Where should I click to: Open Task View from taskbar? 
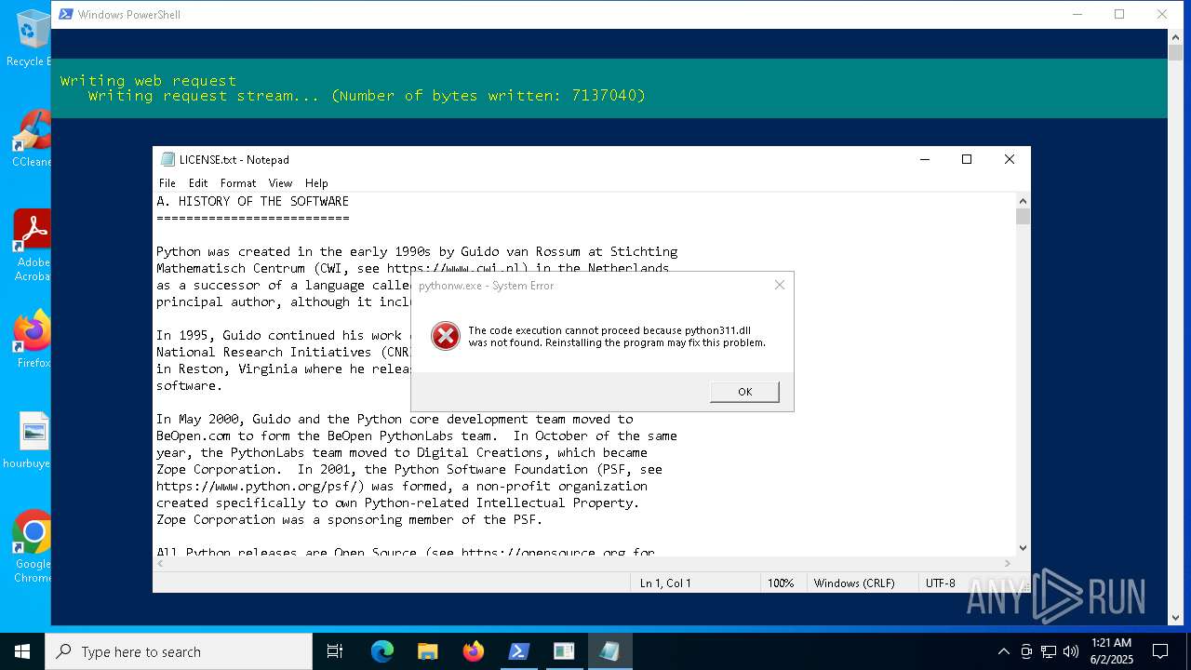pos(335,651)
